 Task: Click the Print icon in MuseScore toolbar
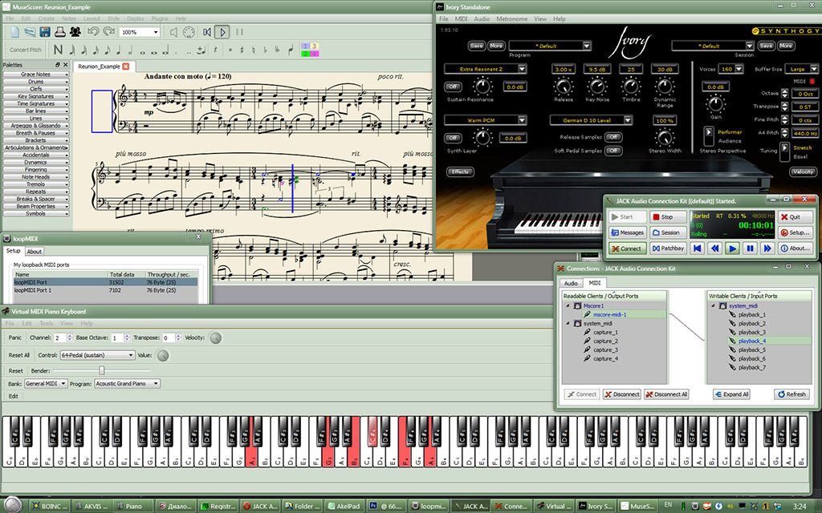click(59, 32)
